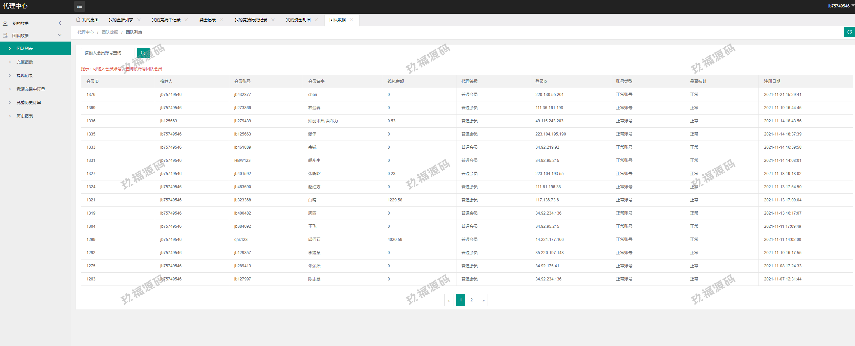Close the 我的直推列表 tab

tap(139, 20)
